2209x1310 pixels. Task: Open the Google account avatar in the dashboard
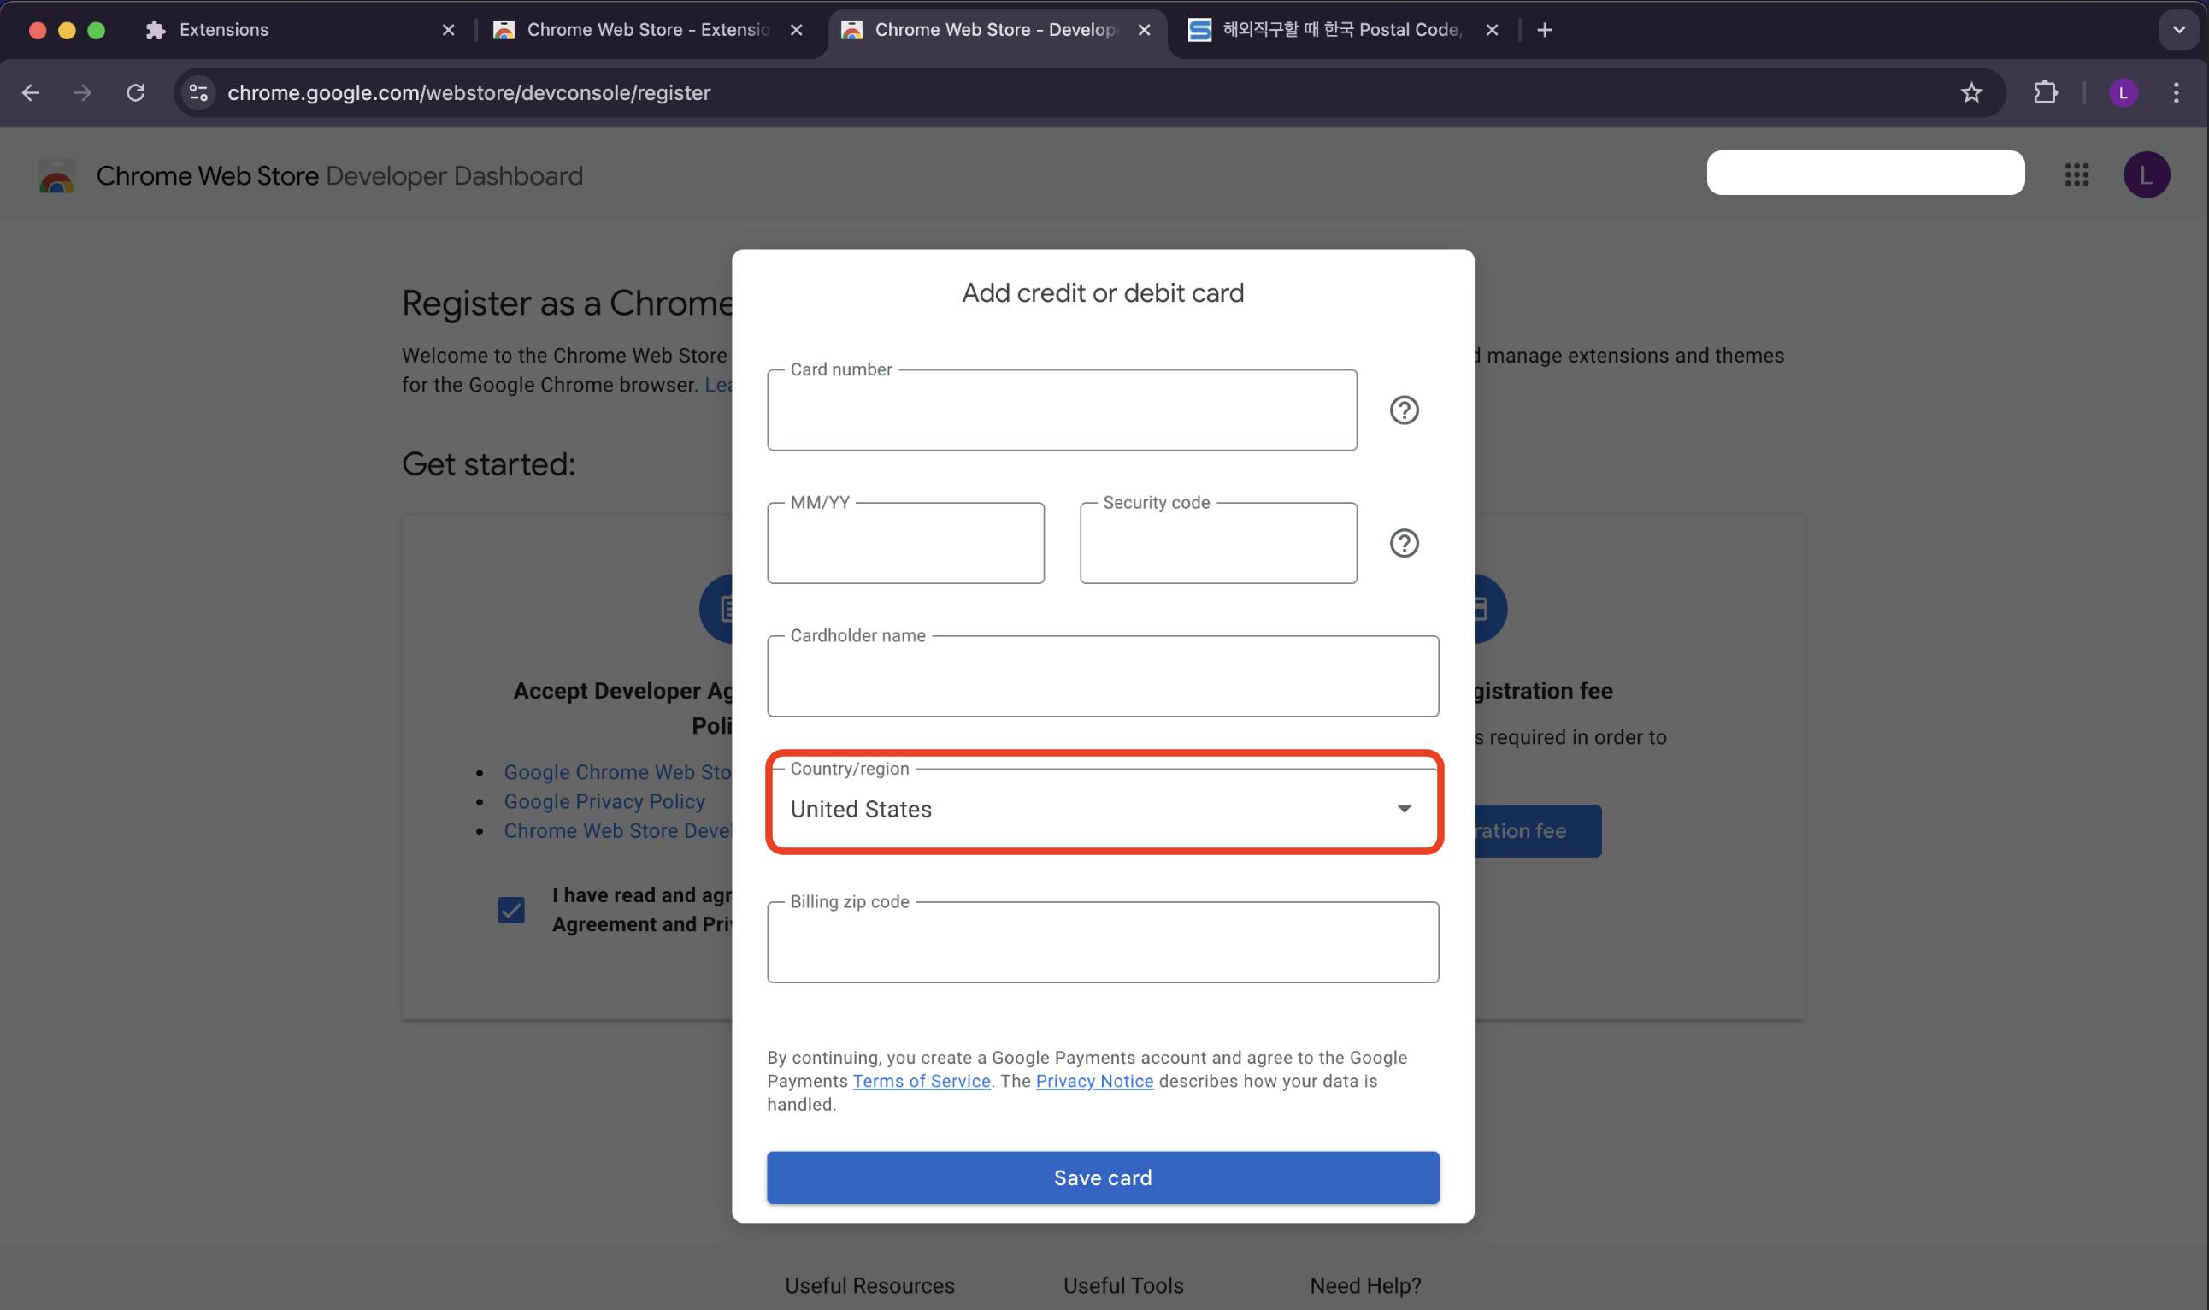(x=2146, y=174)
